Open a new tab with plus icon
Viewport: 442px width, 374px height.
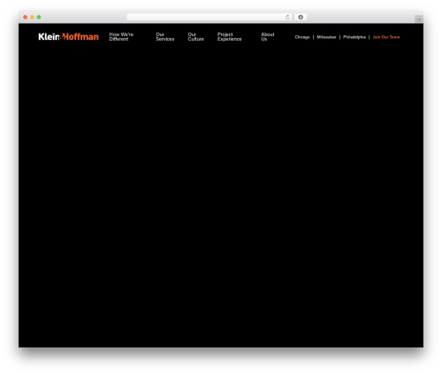coord(419,19)
